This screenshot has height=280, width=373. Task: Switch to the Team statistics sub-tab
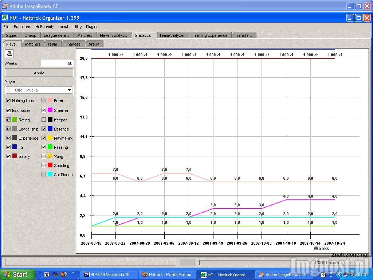click(x=52, y=44)
